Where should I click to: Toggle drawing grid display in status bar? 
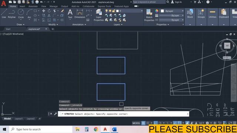[x=143, y=123]
